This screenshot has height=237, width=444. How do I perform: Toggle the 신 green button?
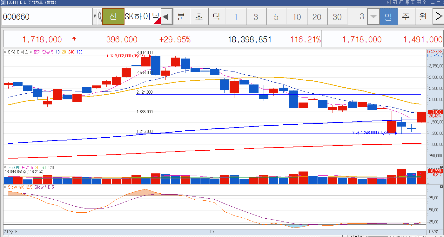tap(113, 16)
